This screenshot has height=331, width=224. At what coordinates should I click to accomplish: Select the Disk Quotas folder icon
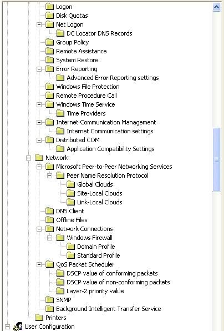click(49, 16)
